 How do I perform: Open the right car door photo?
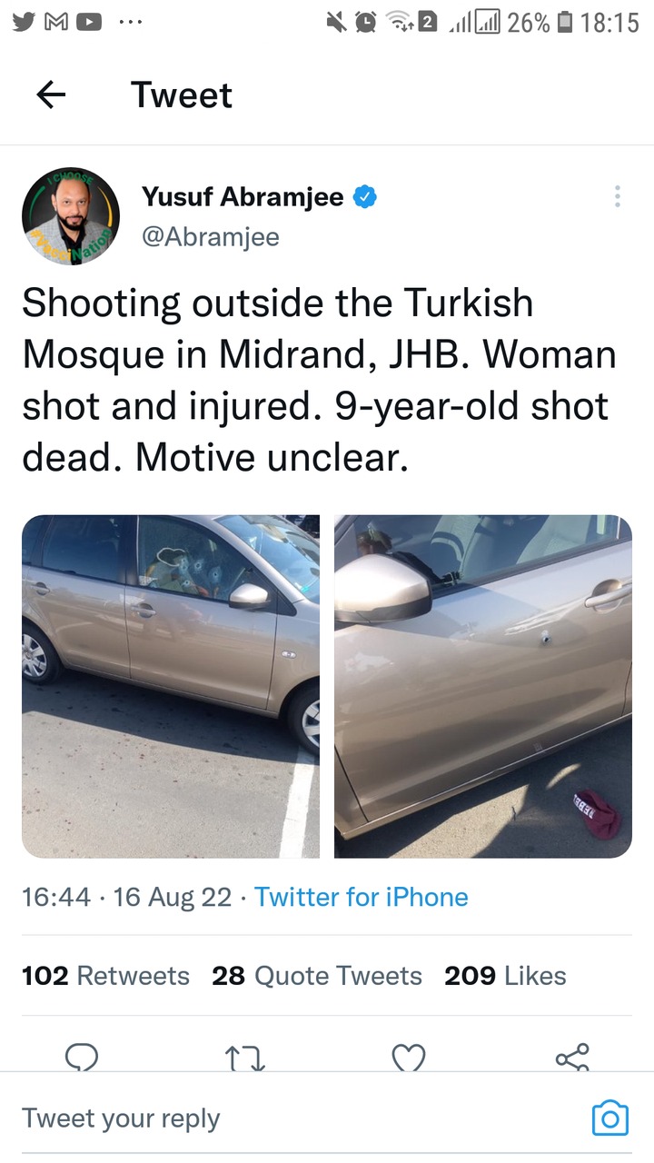pyautogui.click(x=483, y=686)
